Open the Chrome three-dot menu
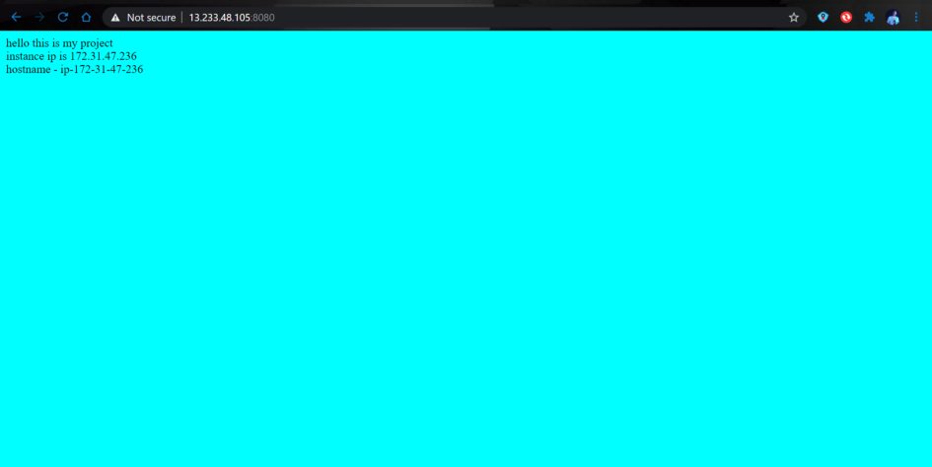This screenshot has height=467, width=932. click(916, 17)
